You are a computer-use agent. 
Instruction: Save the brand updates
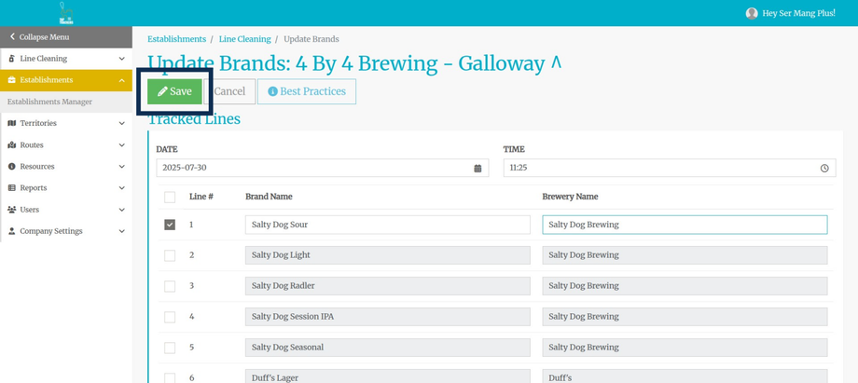click(175, 91)
